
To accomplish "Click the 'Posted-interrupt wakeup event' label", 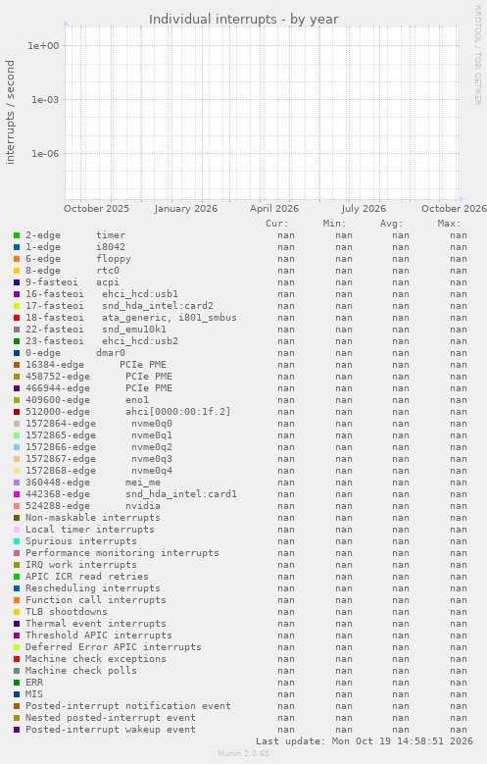I will click(x=111, y=730).
